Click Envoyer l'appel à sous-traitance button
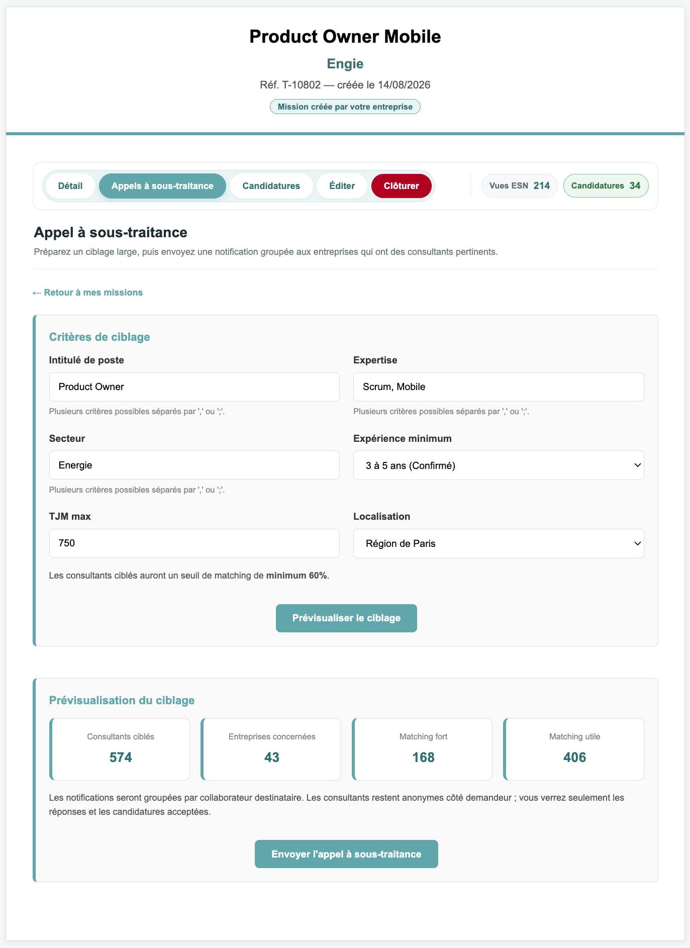690x948 pixels. [346, 854]
